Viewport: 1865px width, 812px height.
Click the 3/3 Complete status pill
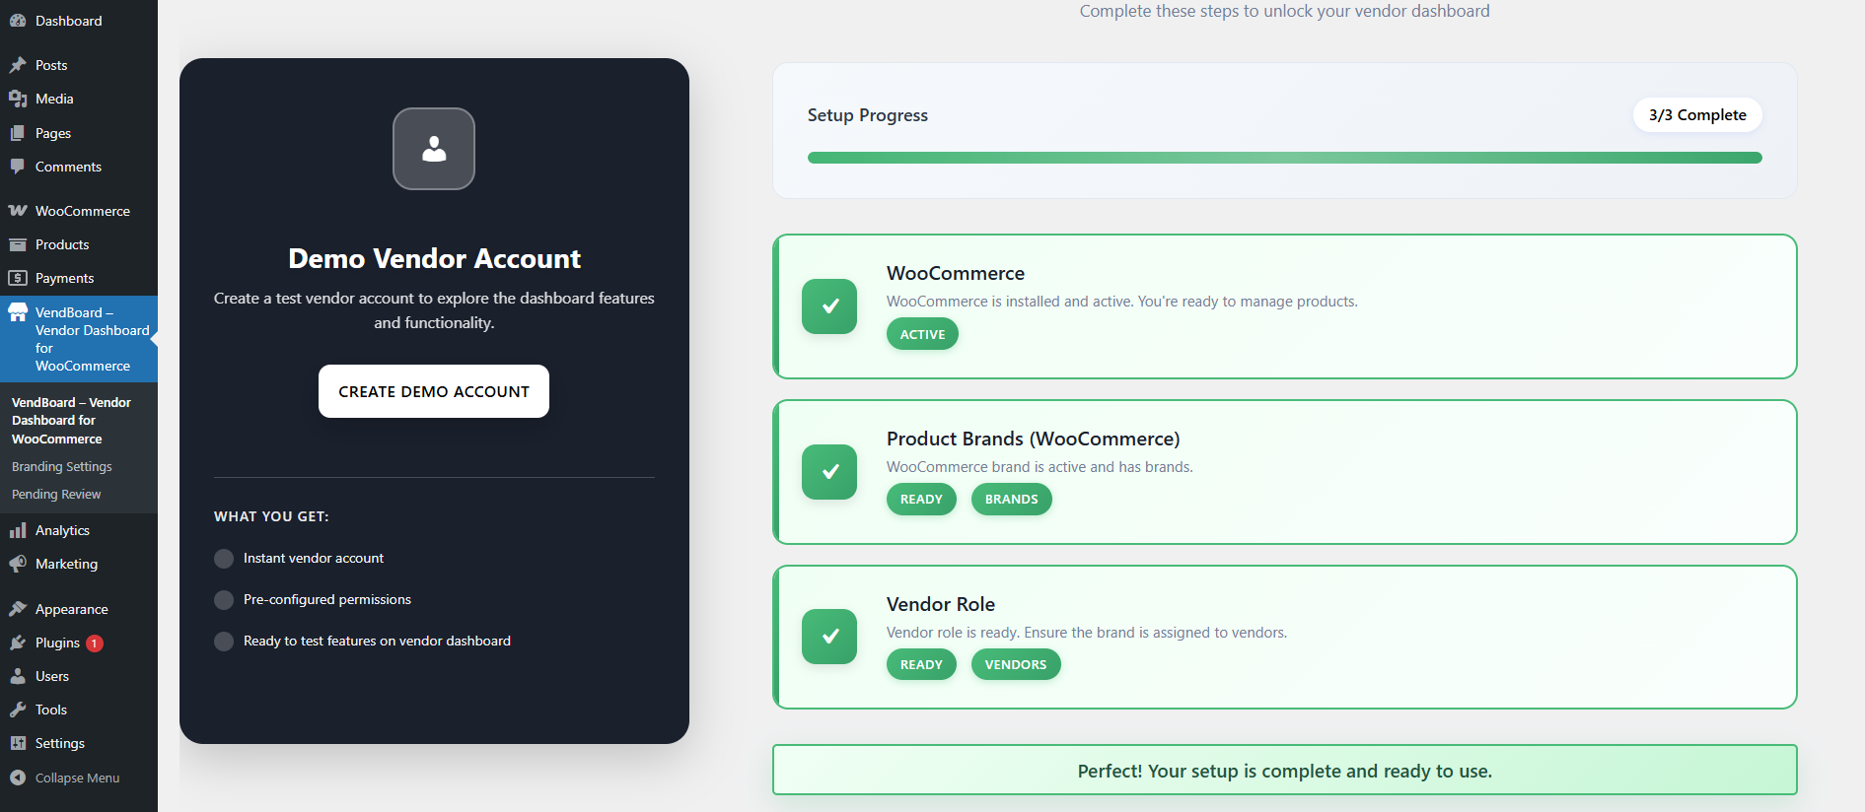click(x=1697, y=115)
